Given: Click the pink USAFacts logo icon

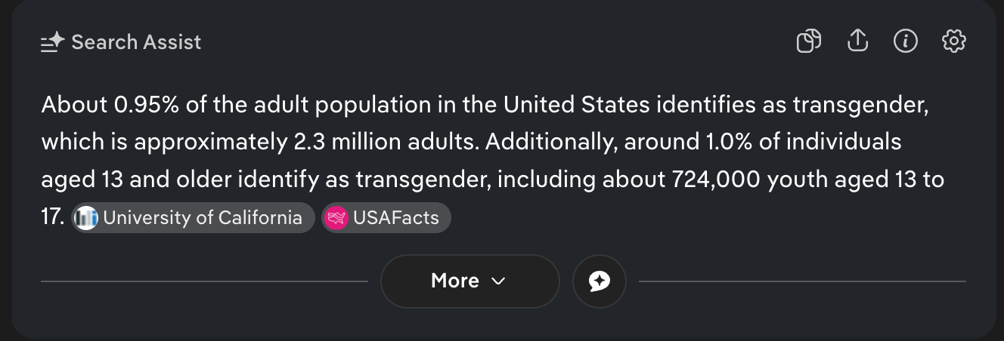Looking at the screenshot, I should pyautogui.click(x=335, y=218).
